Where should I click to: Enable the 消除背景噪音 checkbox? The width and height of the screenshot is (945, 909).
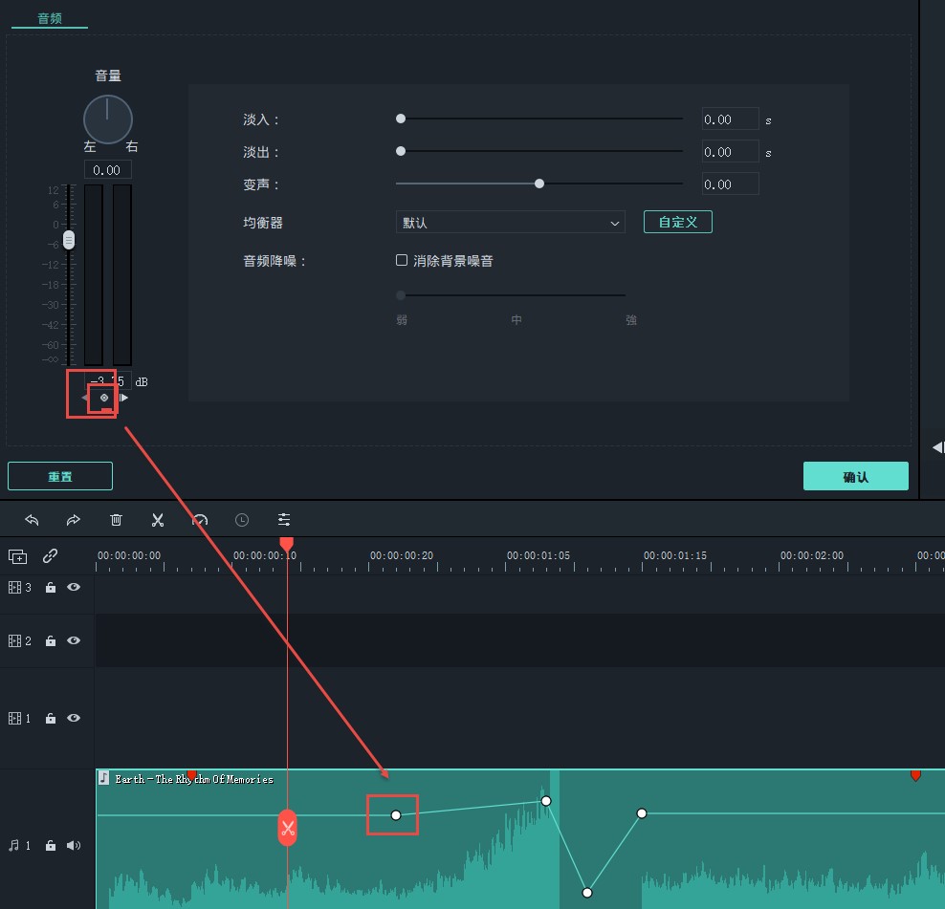coord(403,261)
